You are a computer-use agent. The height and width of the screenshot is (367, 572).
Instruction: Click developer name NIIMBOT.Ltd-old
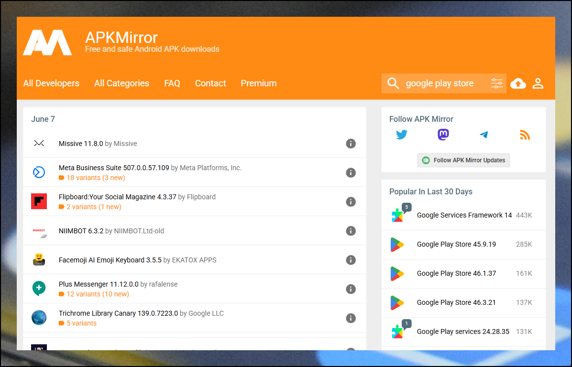139,231
